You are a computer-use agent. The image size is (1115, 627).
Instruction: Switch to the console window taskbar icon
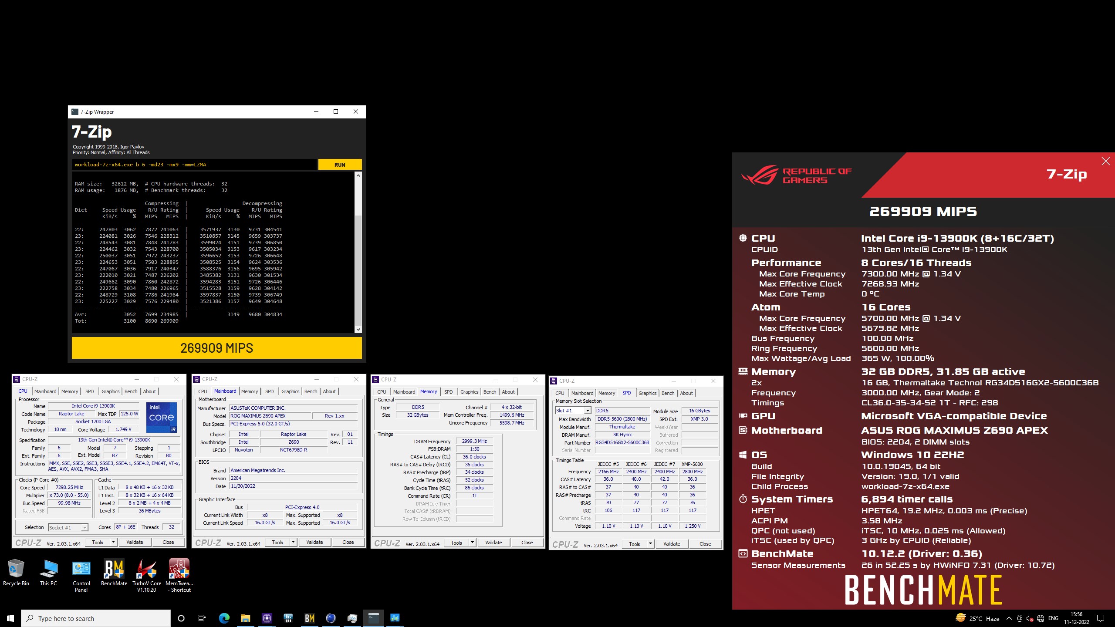(373, 618)
